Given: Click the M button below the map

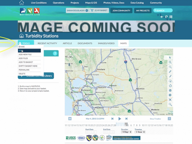Looking at the screenshot, I should (x=70, y=119).
